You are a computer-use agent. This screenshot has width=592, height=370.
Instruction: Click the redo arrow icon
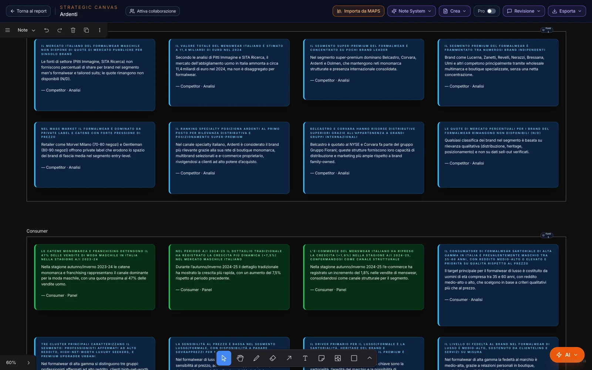[60, 30]
